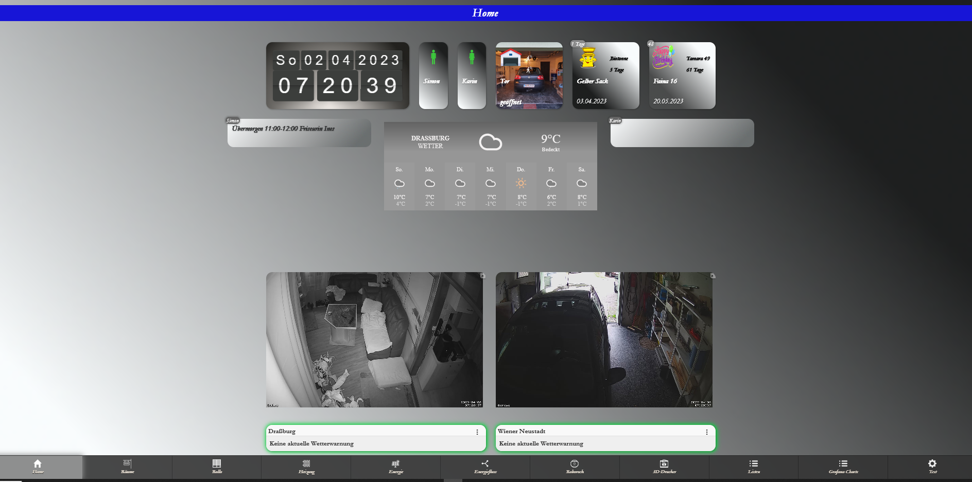Screen dimensions: 972x482
Task: Open the Energie solar panel navigation icon
Action: click(x=395, y=463)
